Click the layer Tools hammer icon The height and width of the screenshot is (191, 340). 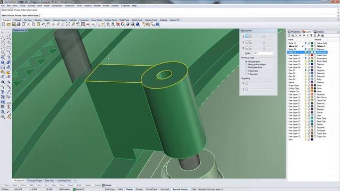[319, 36]
